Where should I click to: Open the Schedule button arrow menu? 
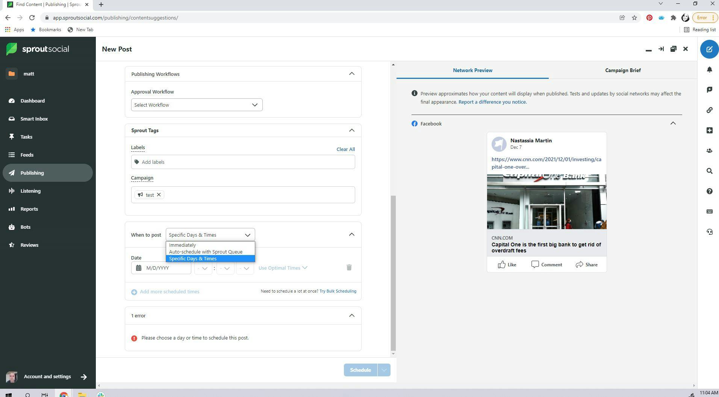[x=384, y=370]
